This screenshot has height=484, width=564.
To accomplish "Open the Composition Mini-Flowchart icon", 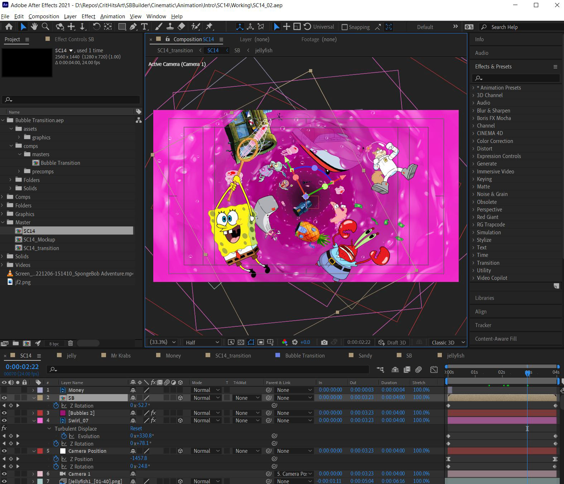I will pyautogui.click(x=380, y=370).
